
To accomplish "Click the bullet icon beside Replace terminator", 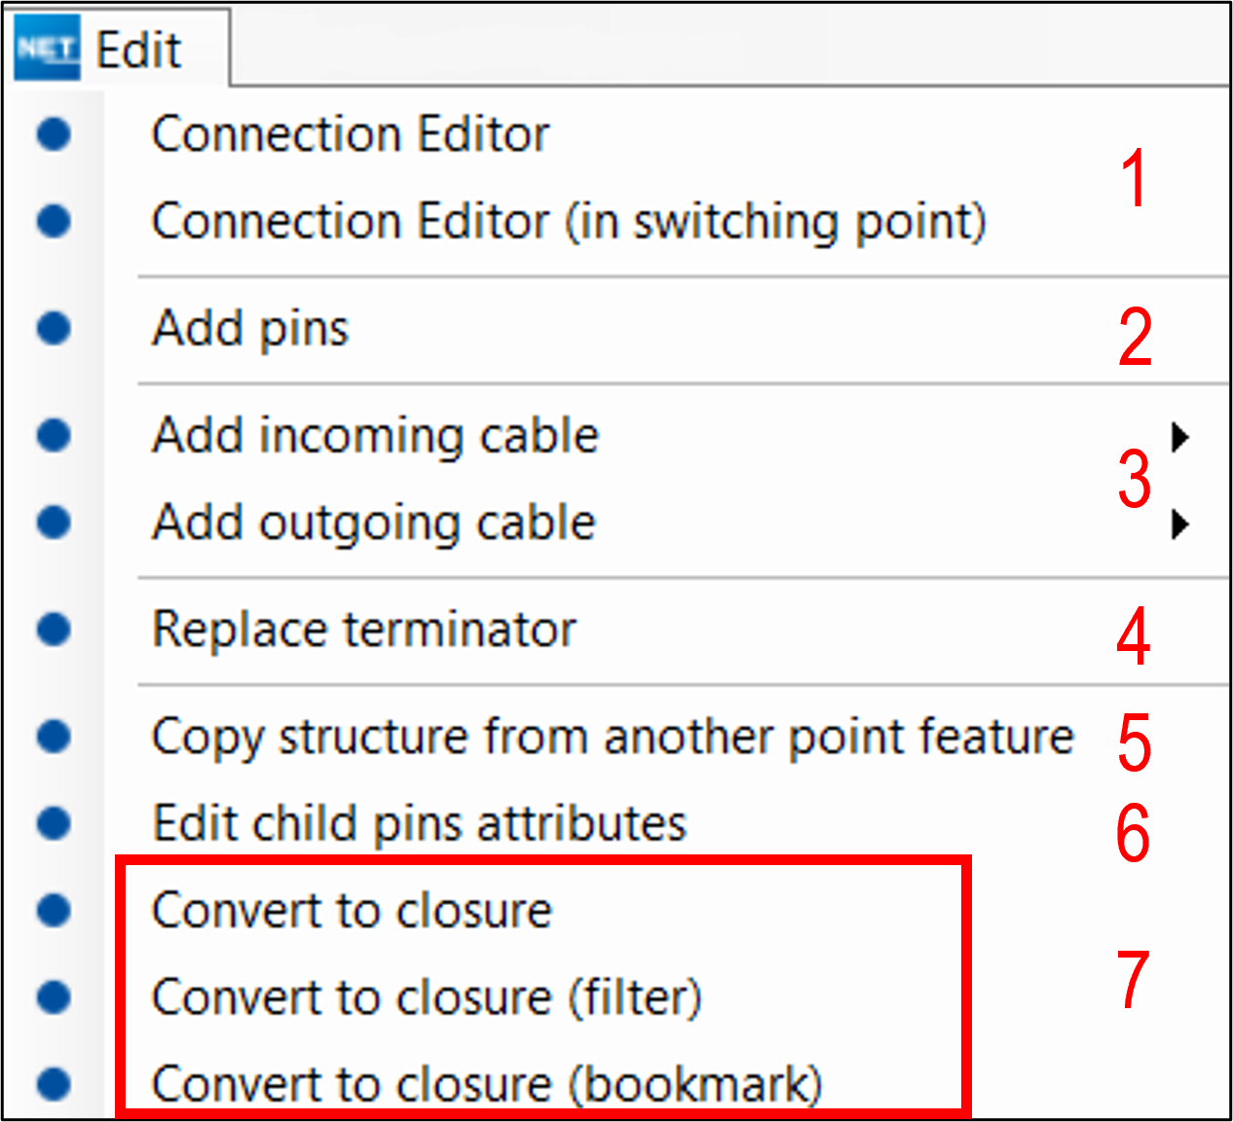I will [x=55, y=630].
